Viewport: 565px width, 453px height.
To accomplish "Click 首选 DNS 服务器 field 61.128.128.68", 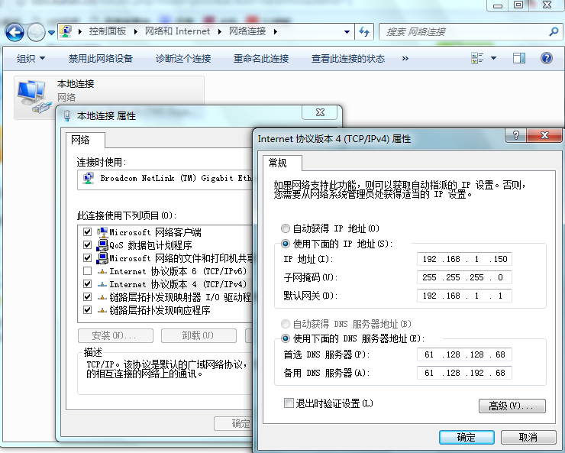I will coord(464,354).
